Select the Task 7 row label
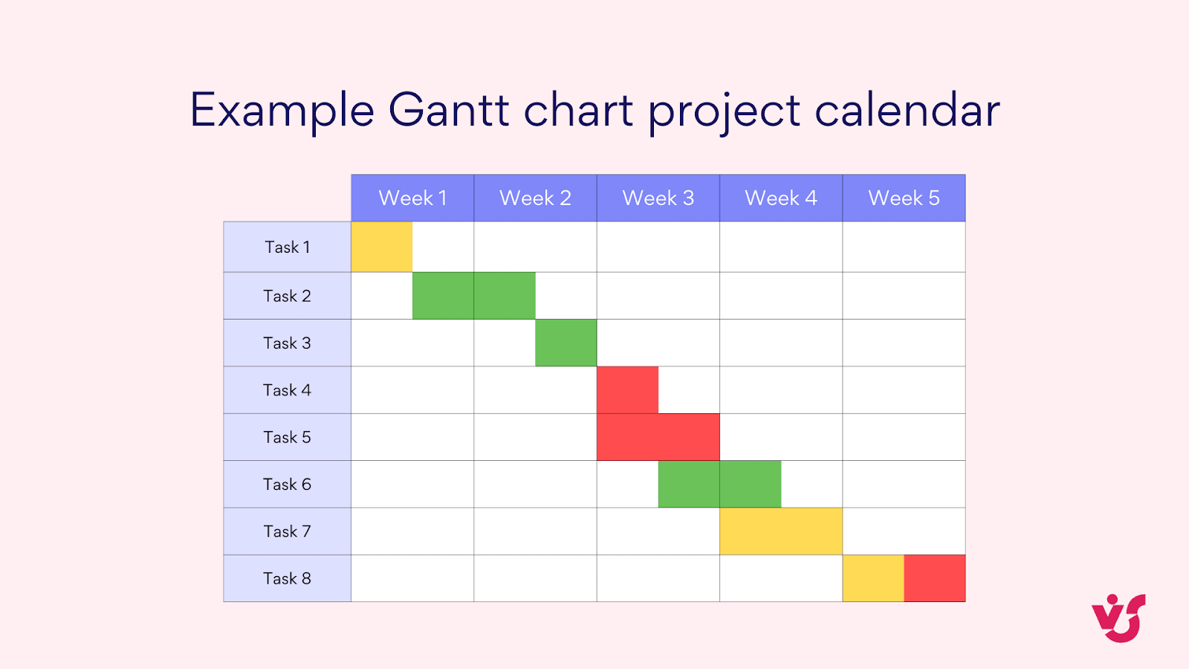Image resolution: width=1189 pixels, height=669 pixels. pos(288,531)
